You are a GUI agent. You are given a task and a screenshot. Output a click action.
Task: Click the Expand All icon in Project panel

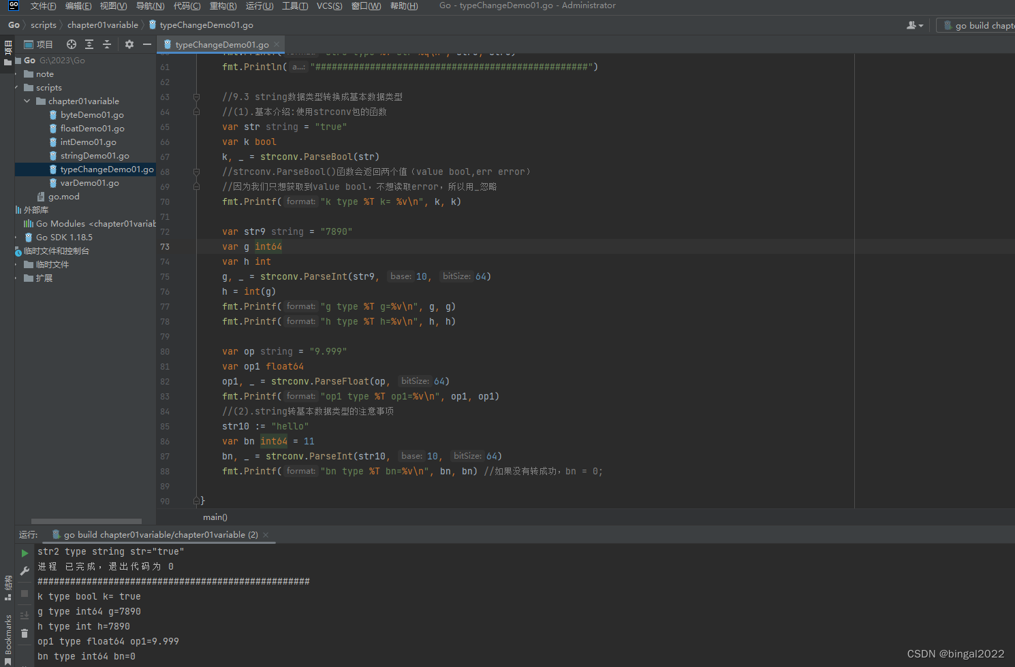click(89, 44)
